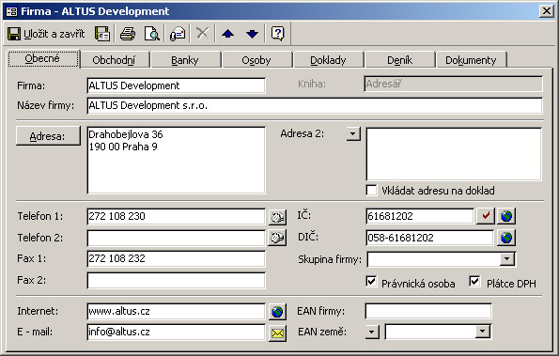Click the Internet address field
This screenshot has height=356, width=559.
tap(176, 312)
